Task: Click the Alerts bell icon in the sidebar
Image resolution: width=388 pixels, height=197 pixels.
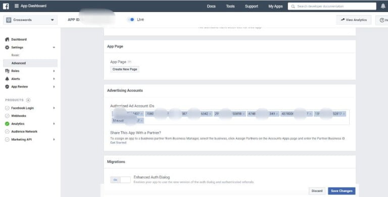Action: tap(7, 79)
